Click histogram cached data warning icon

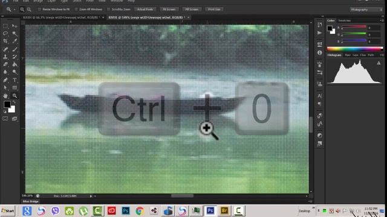pos(379,63)
